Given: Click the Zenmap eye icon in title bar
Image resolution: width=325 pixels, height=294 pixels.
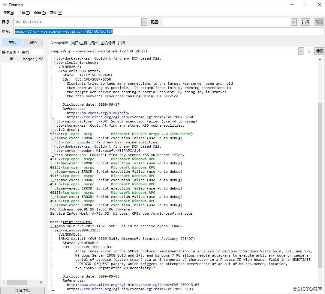Looking at the screenshot, I should [x=5, y=4].
